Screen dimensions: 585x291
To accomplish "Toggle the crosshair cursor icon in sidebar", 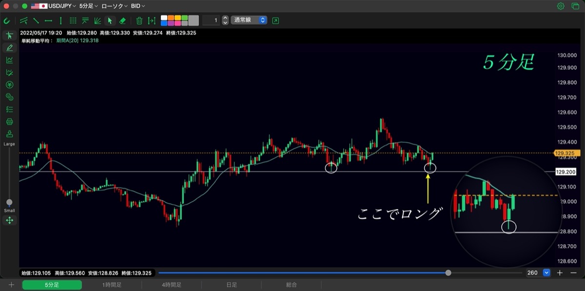I will (x=9, y=35).
